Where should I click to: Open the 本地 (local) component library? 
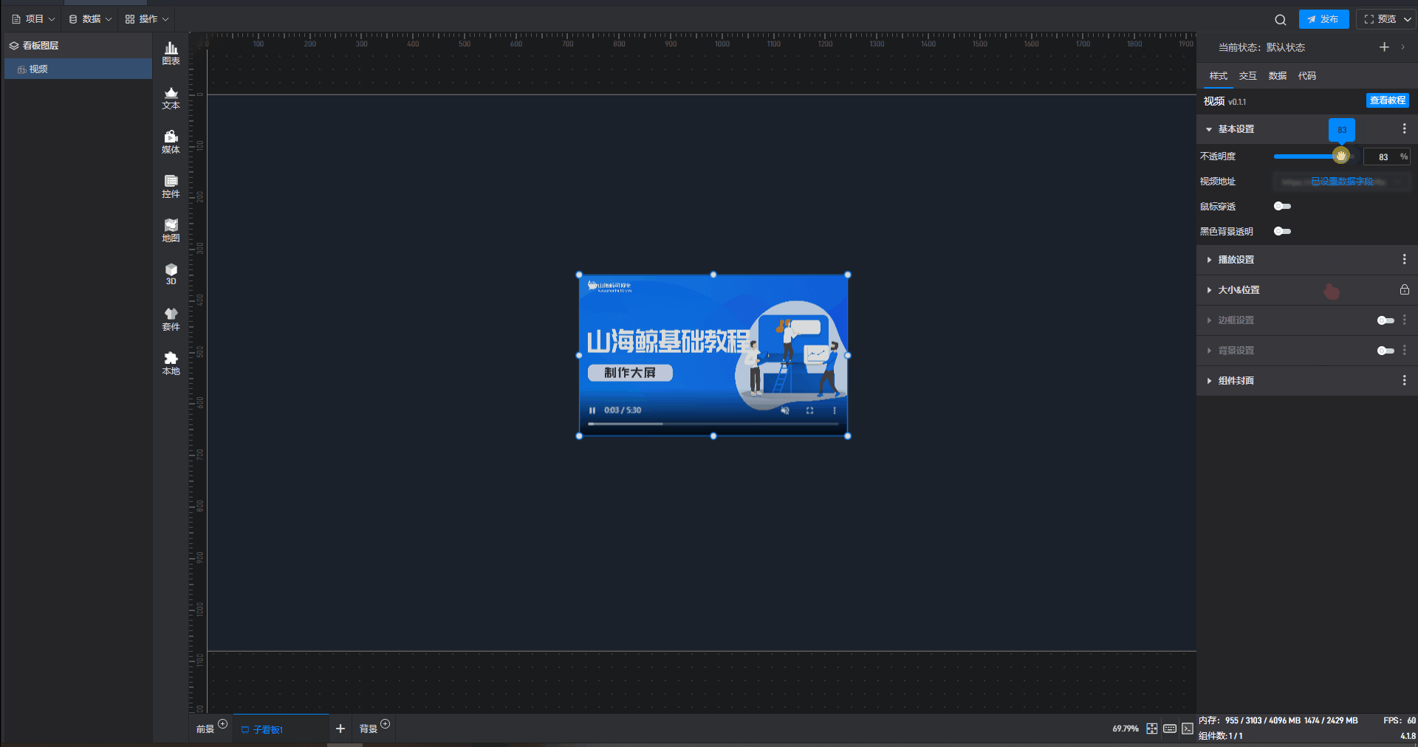pyautogui.click(x=171, y=363)
